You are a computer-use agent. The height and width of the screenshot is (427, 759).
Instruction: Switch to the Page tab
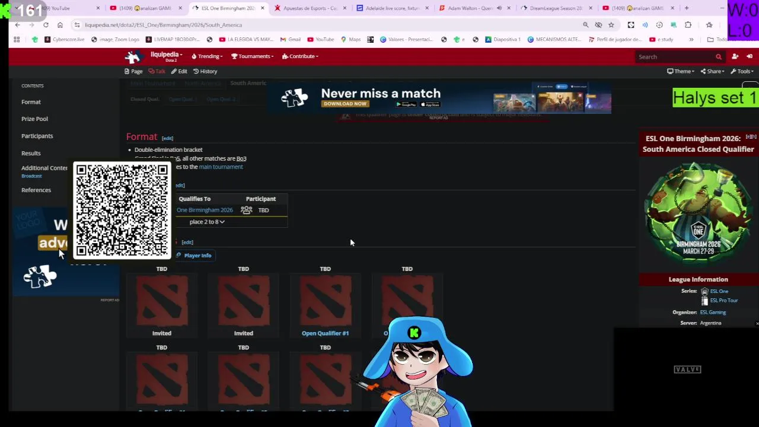133,71
